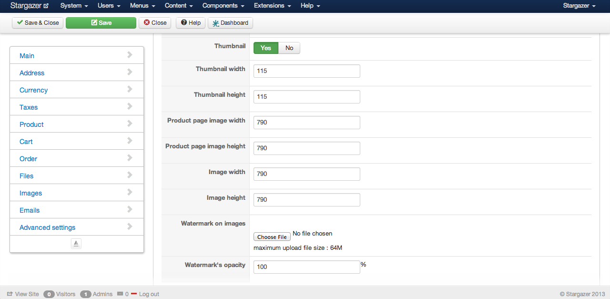
Task: Click the external link icon beside Stargazer
Action: [46, 6]
